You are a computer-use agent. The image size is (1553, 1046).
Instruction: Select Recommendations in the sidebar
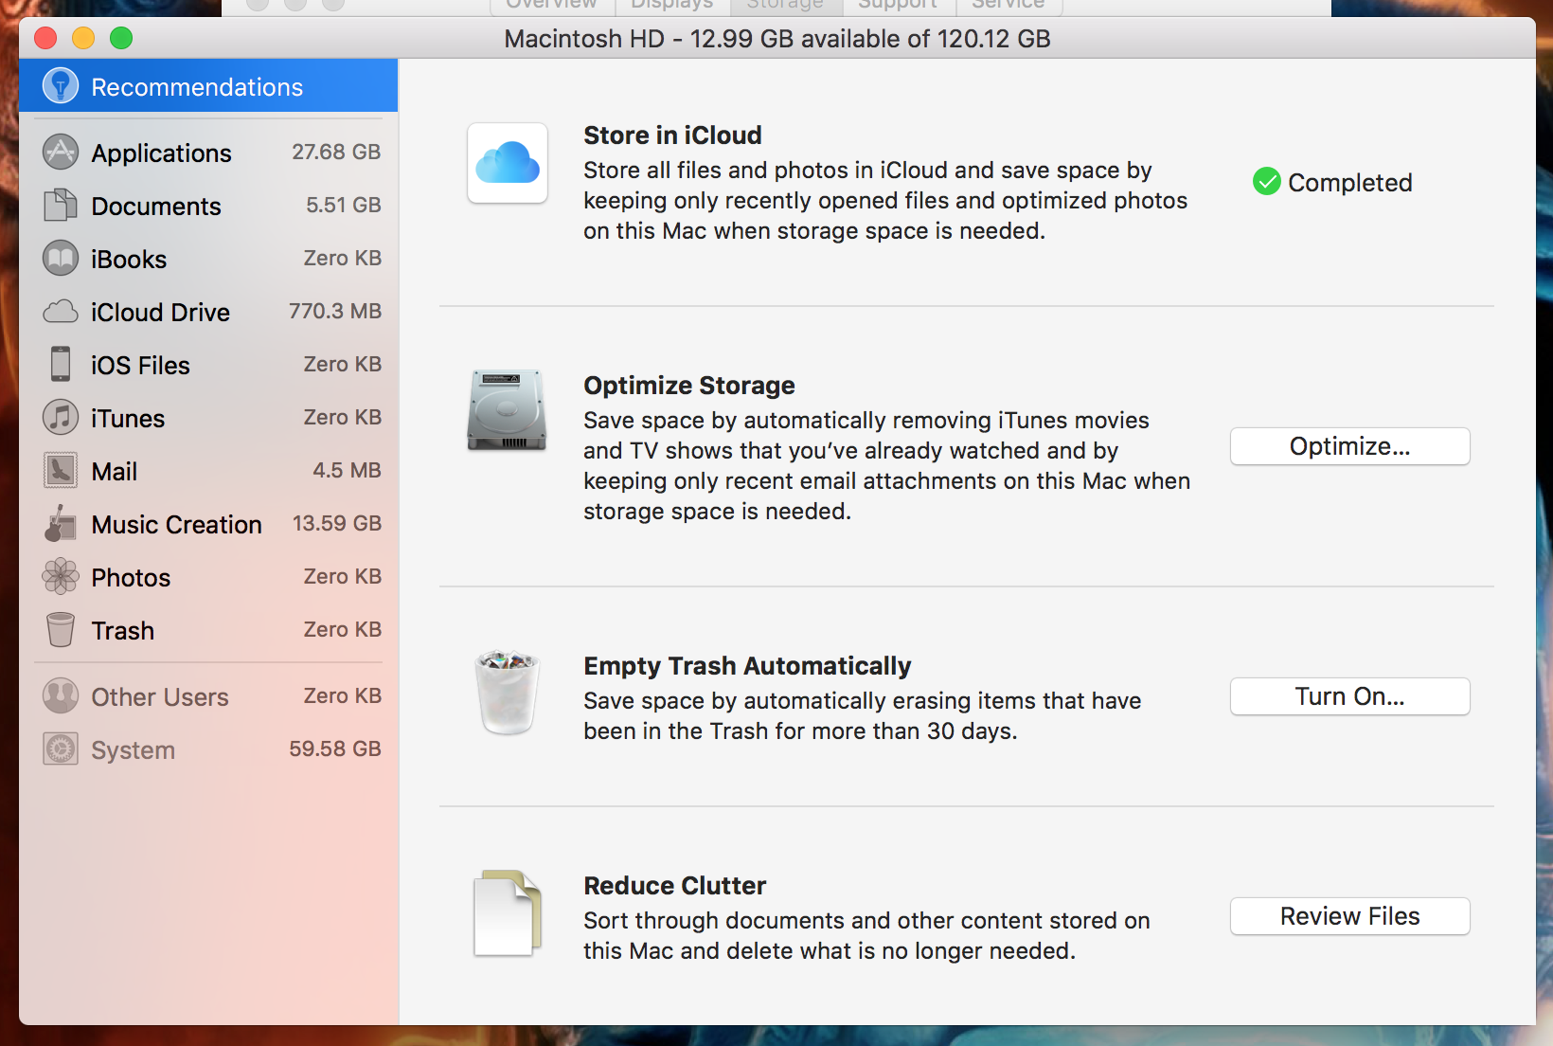pyautogui.click(x=208, y=85)
